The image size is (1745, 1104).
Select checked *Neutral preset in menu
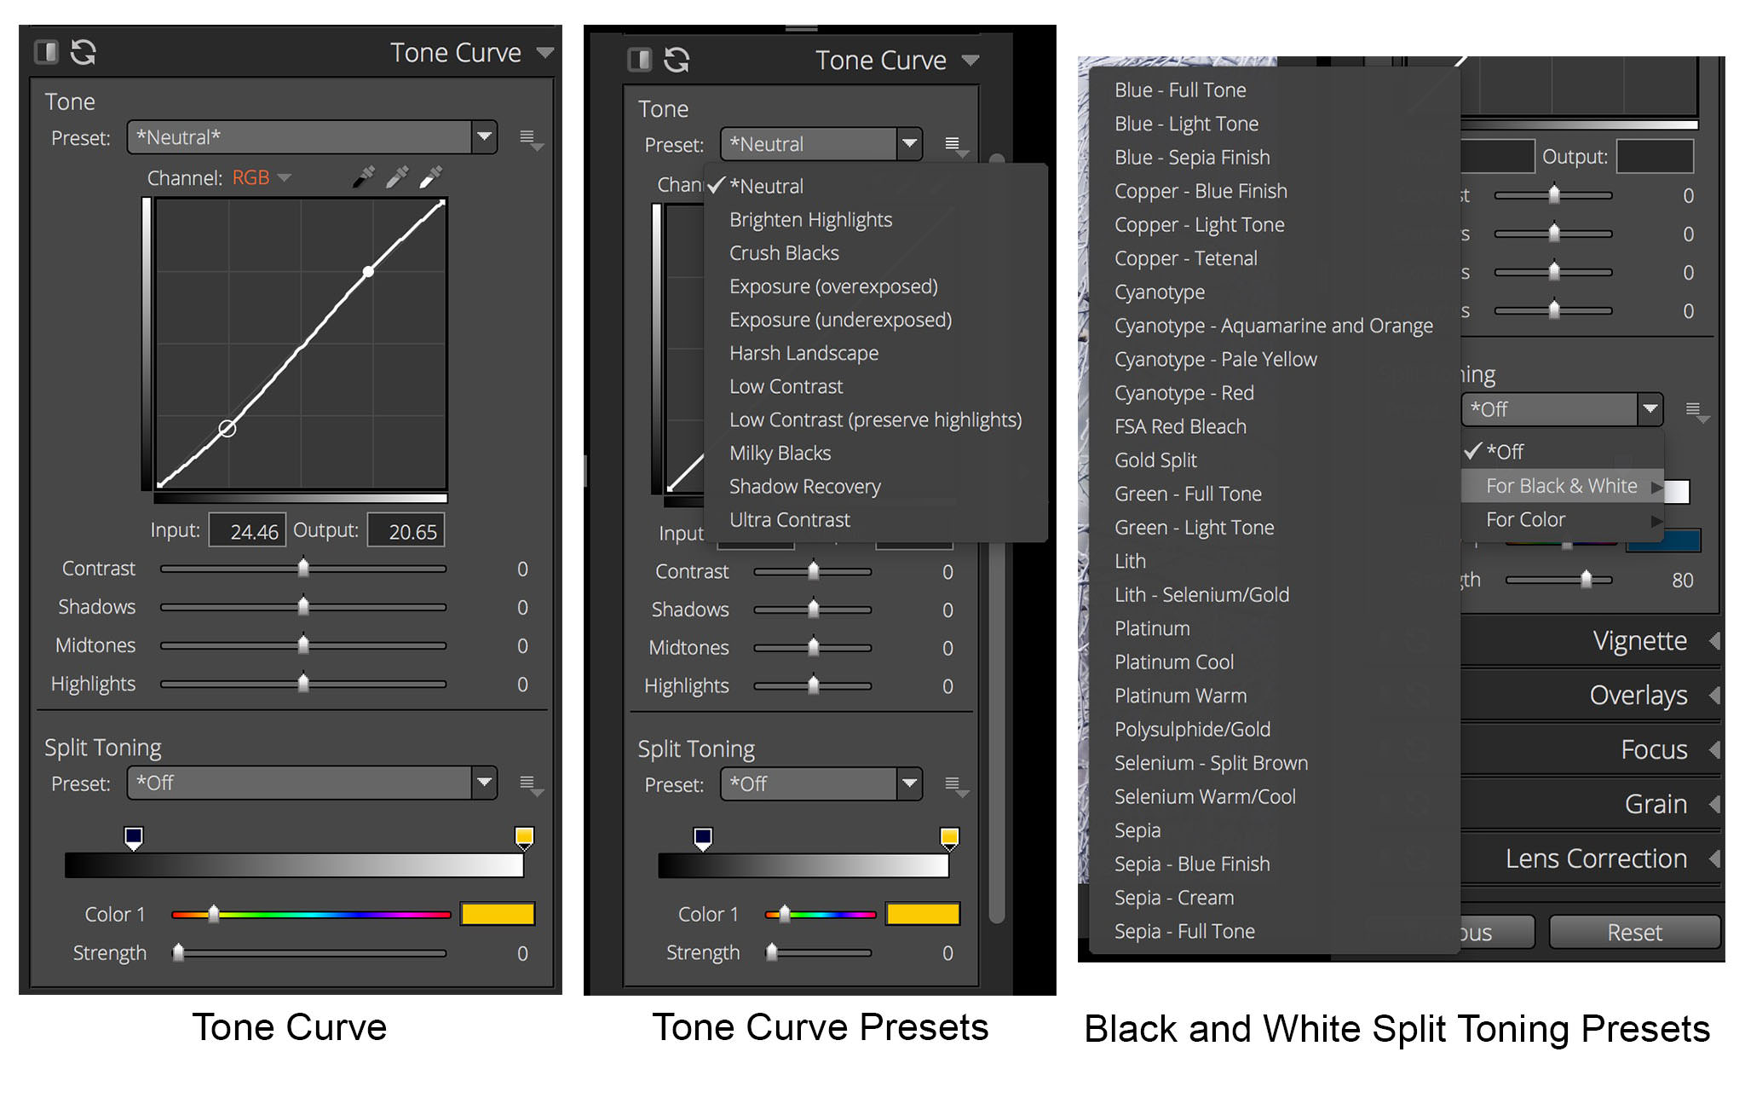(x=766, y=186)
